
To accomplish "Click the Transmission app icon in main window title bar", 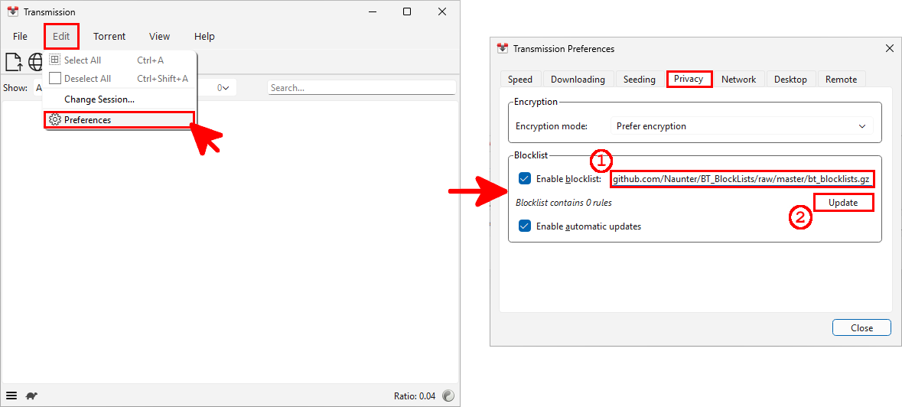I will point(13,11).
